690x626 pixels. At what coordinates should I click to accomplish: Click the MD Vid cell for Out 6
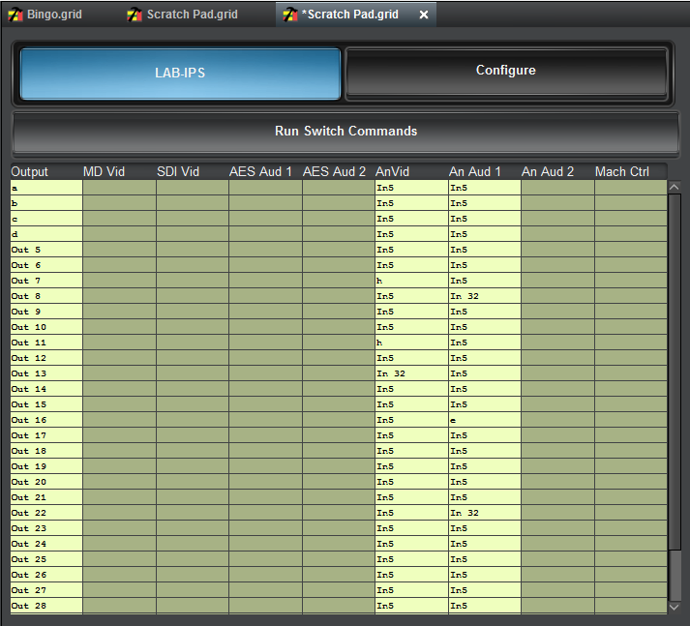[119, 265]
